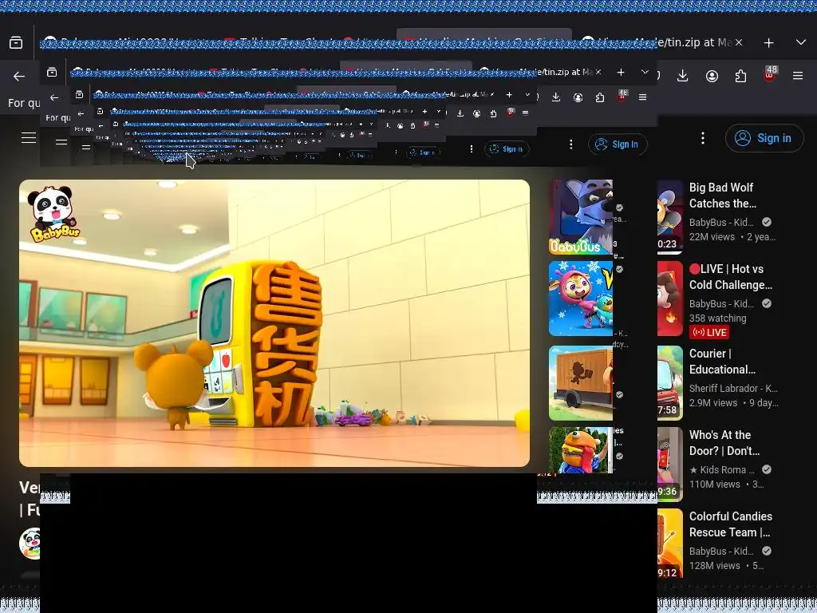This screenshot has height=613, width=817.
Task: Open Kids Roma channel name
Action: click(x=721, y=469)
